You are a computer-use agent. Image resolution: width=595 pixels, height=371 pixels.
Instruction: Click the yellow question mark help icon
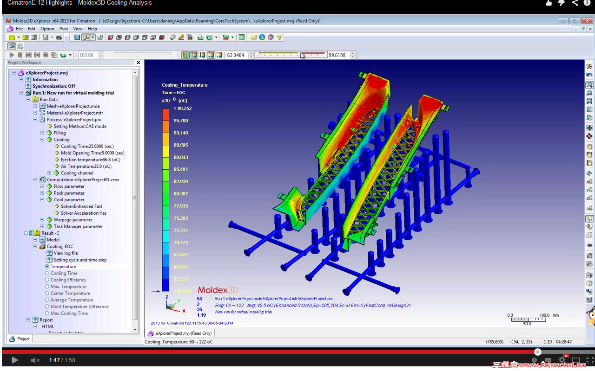point(279,38)
